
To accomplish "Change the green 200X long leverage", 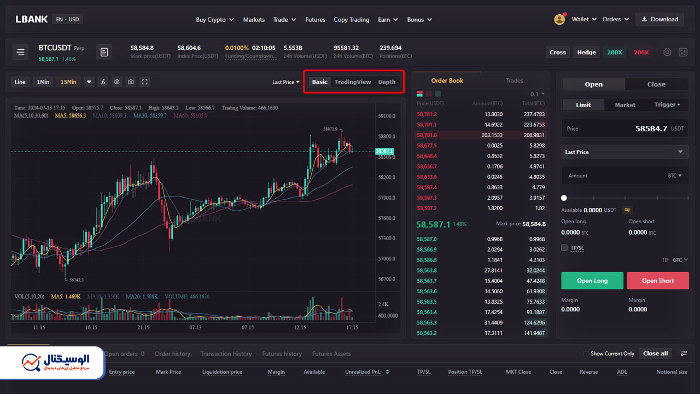I will coord(615,53).
